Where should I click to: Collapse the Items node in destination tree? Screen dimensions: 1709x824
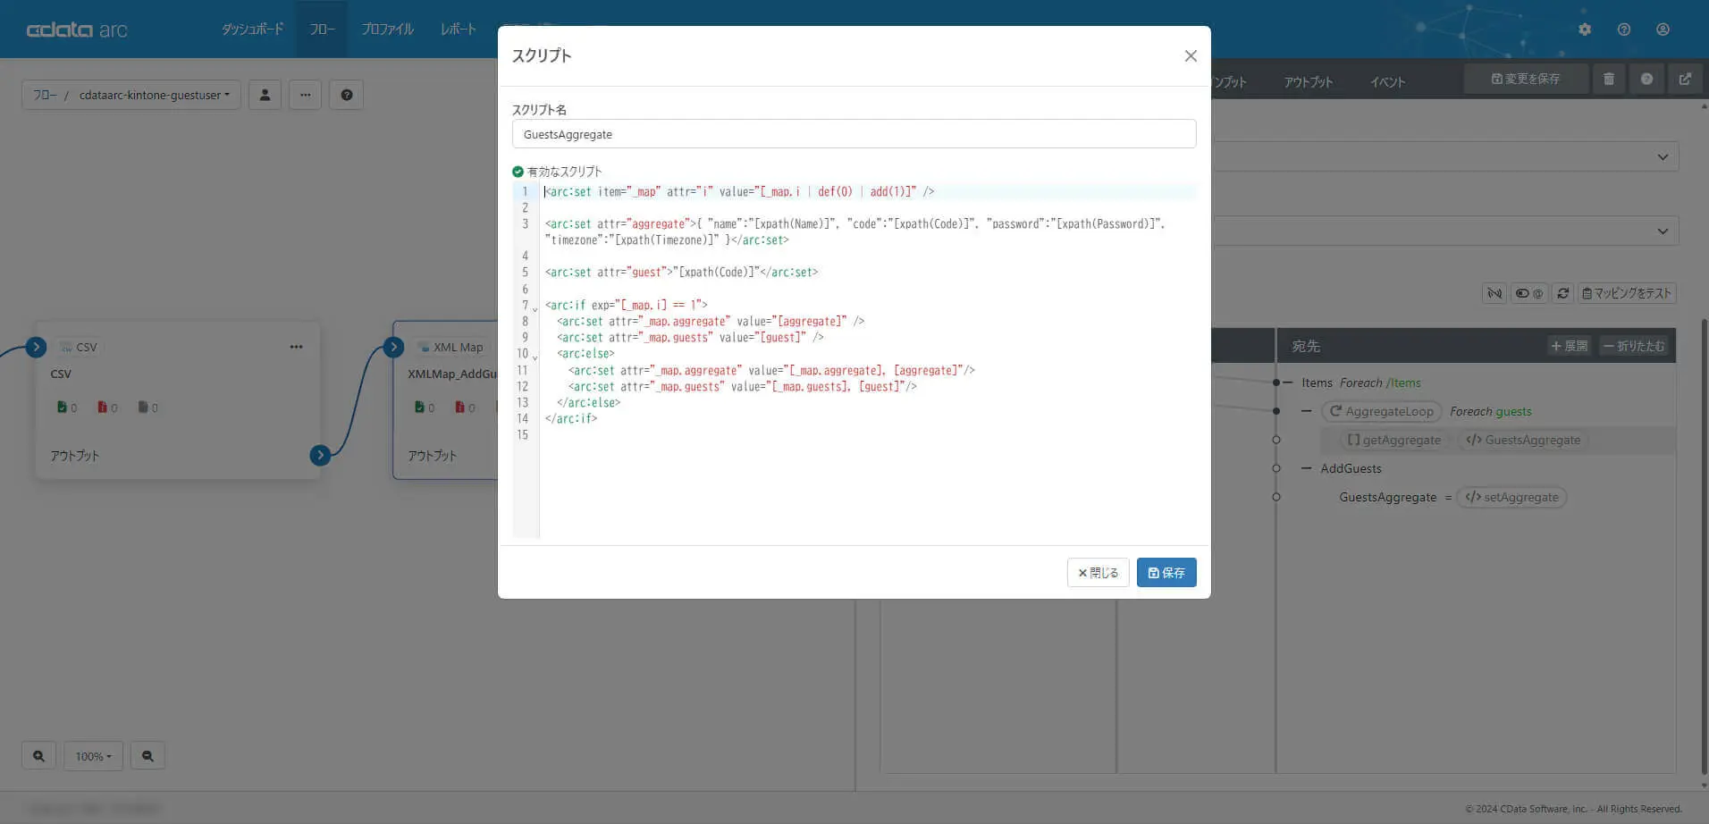[1287, 383]
